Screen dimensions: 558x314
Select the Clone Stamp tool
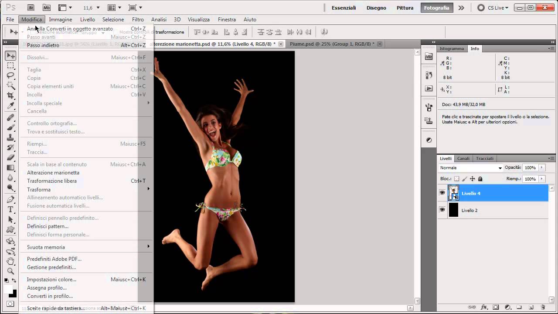pyautogui.click(x=11, y=137)
